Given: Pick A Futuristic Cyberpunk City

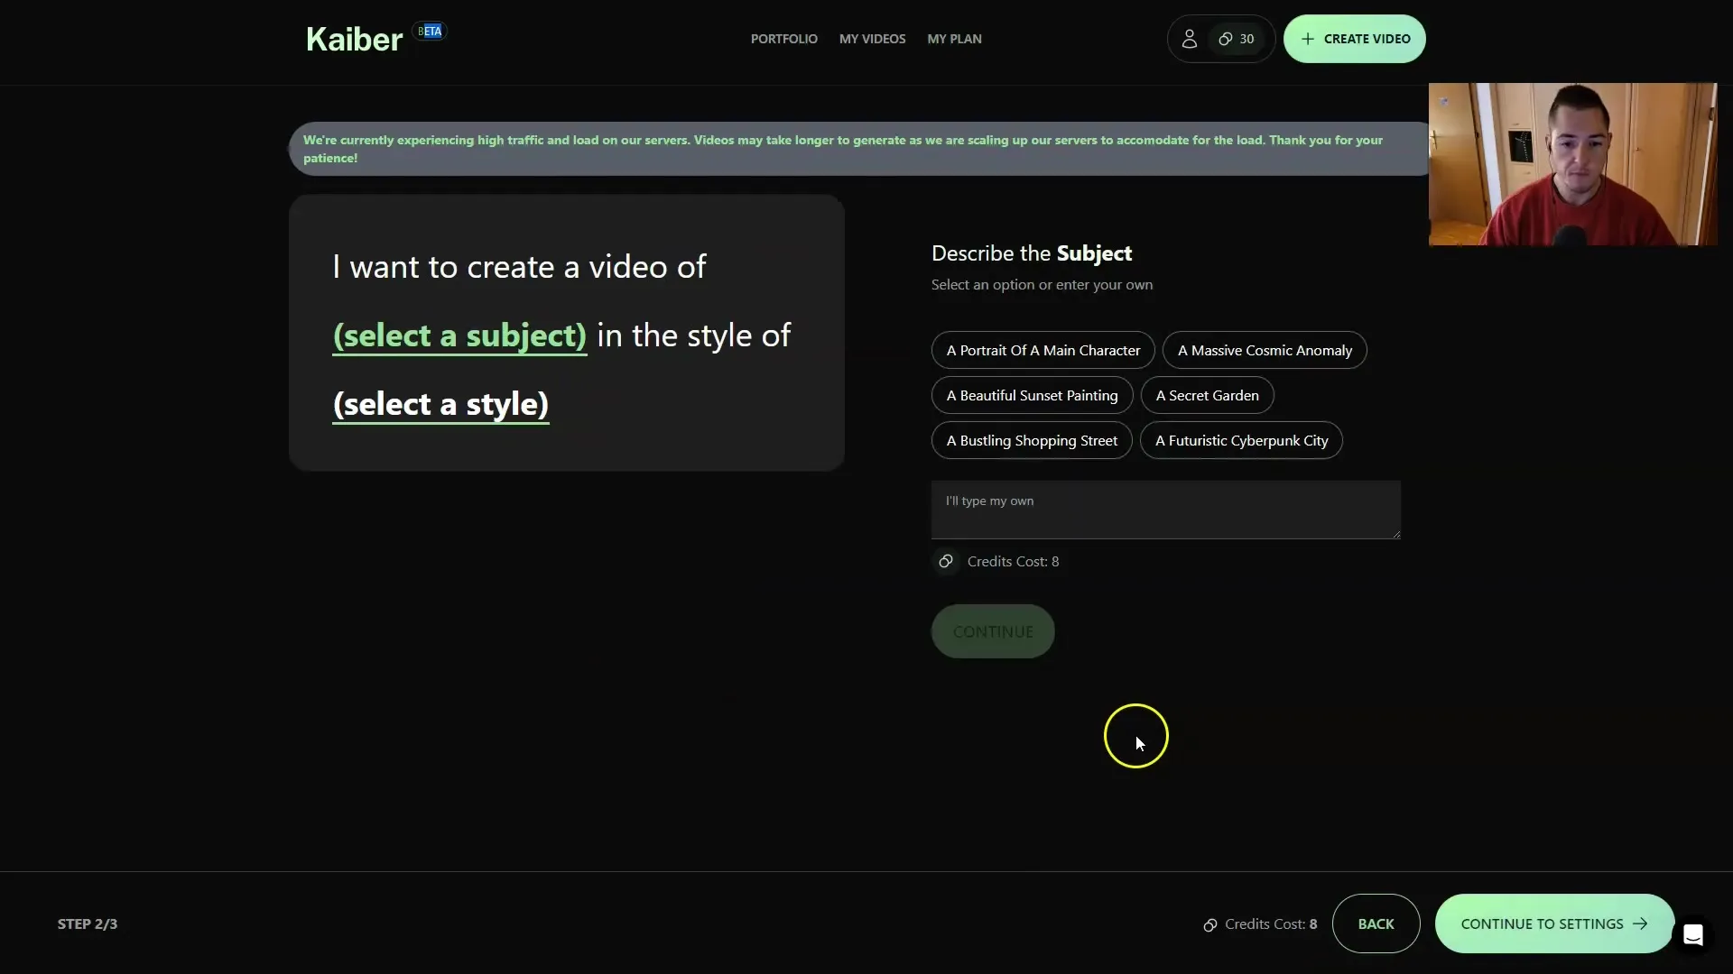Looking at the screenshot, I should (x=1241, y=440).
